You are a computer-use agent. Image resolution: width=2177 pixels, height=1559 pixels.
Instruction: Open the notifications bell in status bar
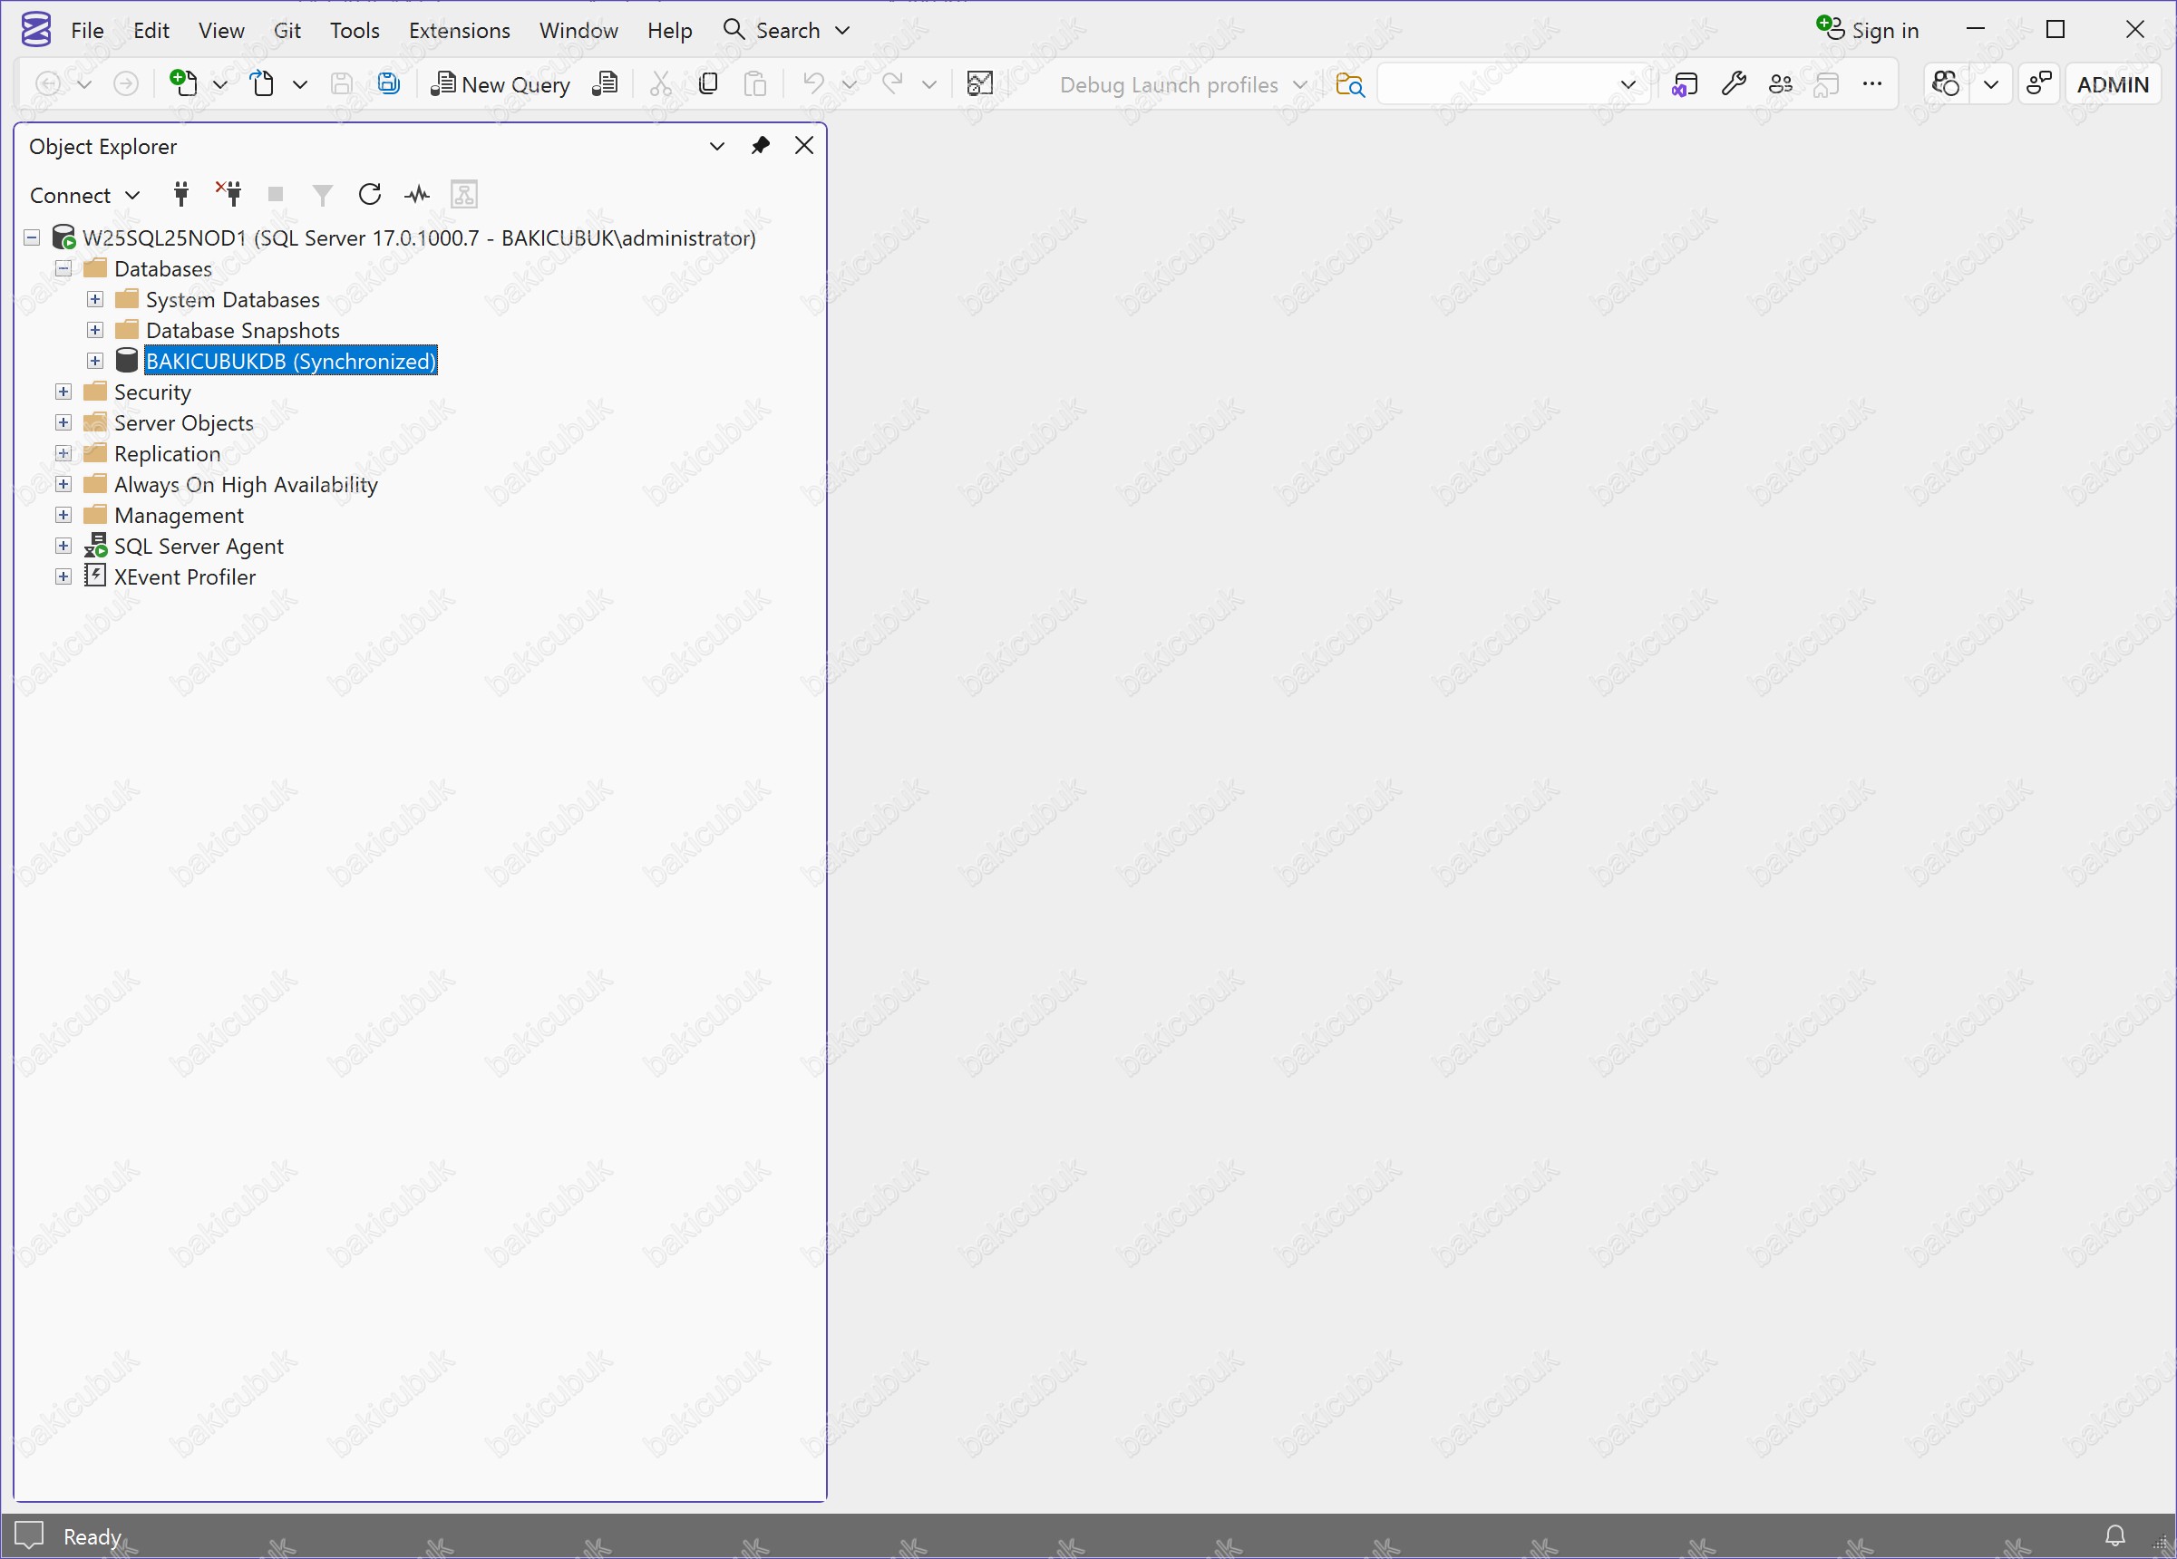(x=2114, y=1535)
